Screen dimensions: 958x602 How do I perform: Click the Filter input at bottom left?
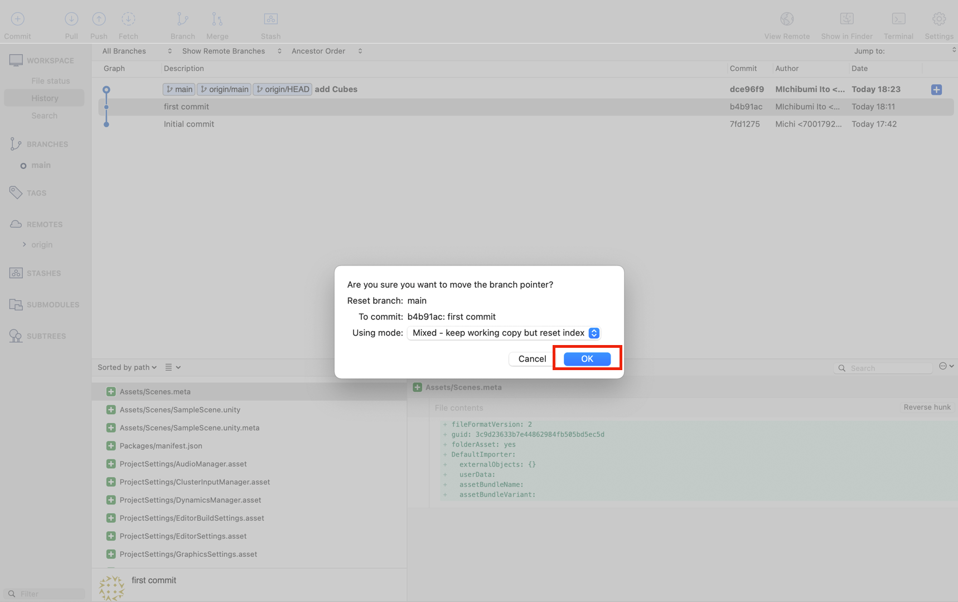click(43, 593)
